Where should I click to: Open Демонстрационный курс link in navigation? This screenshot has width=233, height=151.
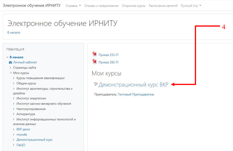pos(34,140)
